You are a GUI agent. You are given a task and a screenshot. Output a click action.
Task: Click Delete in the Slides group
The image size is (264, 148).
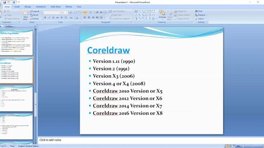coord(35,19)
